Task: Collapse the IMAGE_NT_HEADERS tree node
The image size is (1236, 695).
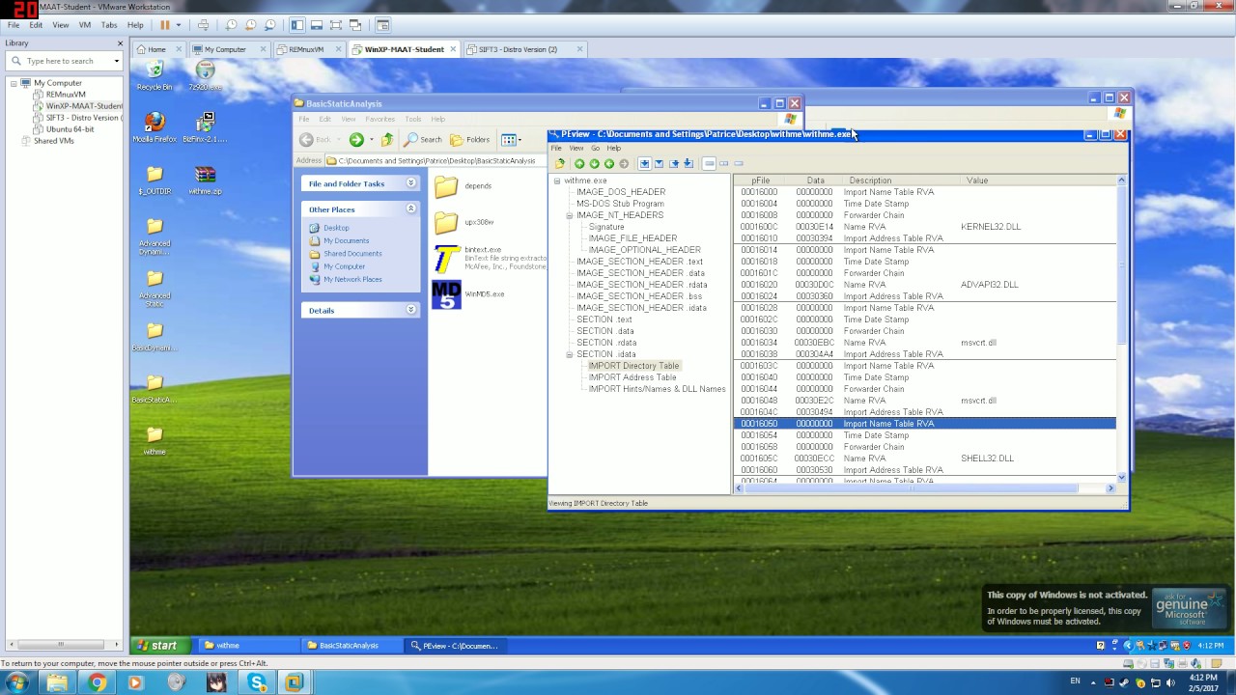Action: pos(570,215)
